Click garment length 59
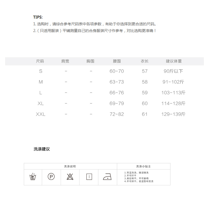This screenshot has height=202, width=213. (x=145, y=93)
